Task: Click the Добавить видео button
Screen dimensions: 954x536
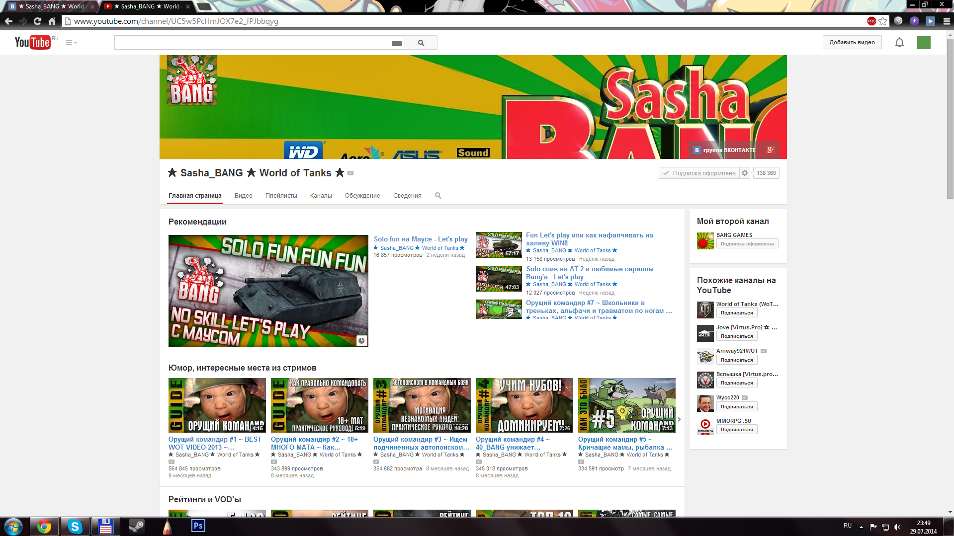Action: tap(852, 42)
